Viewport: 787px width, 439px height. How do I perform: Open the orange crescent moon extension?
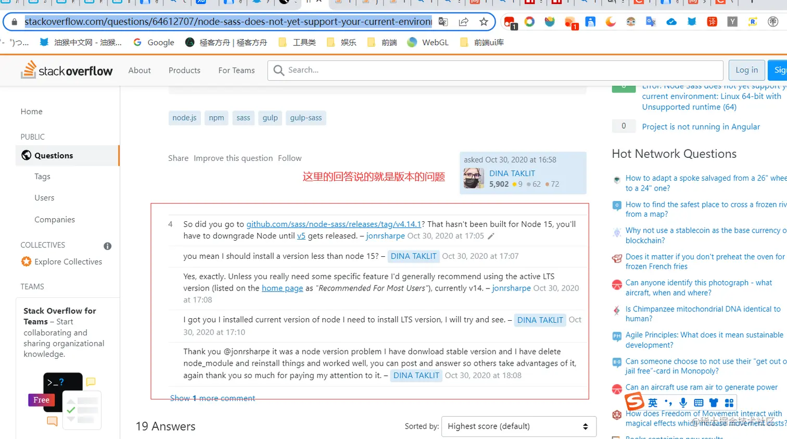click(x=611, y=22)
